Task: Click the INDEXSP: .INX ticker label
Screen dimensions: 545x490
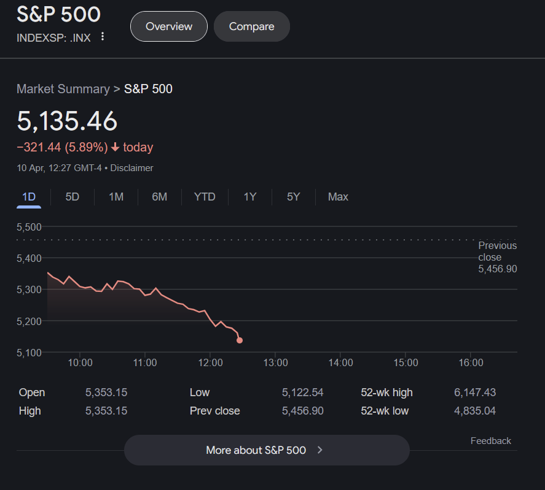Action: pyautogui.click(x=53, y=38)
